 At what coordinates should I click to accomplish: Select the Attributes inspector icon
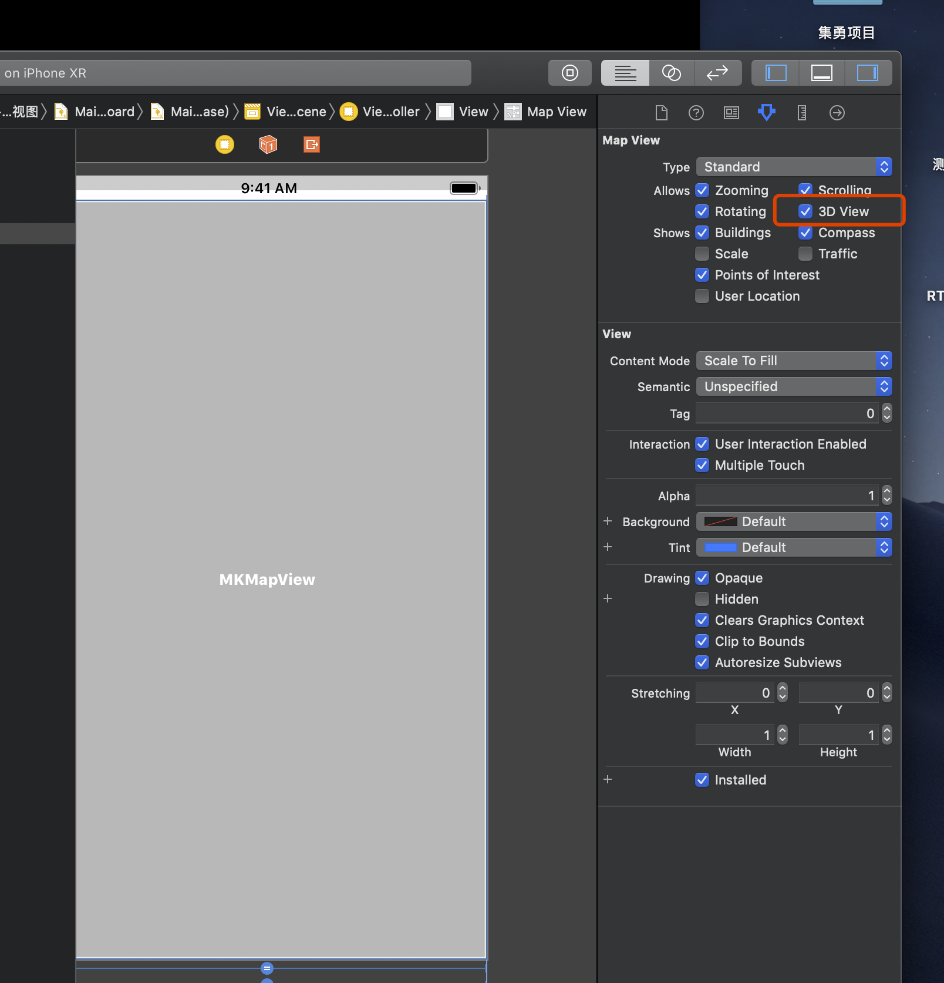tap(767, 112)
